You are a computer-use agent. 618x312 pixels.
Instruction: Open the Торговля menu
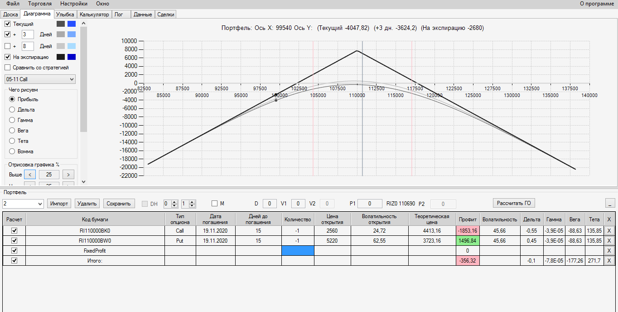pos(40,4)
